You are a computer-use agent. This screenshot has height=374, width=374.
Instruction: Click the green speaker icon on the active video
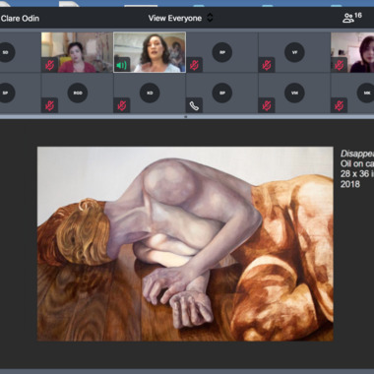coord(122,65)
